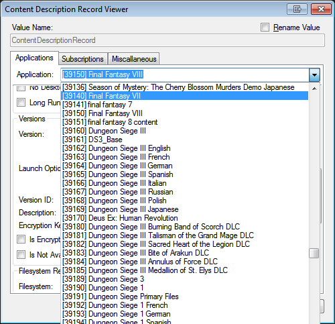Select [39169] Dungeon Siege III Japanese
335x324 pixels.
pyautogui.click(x=185, y=209)
